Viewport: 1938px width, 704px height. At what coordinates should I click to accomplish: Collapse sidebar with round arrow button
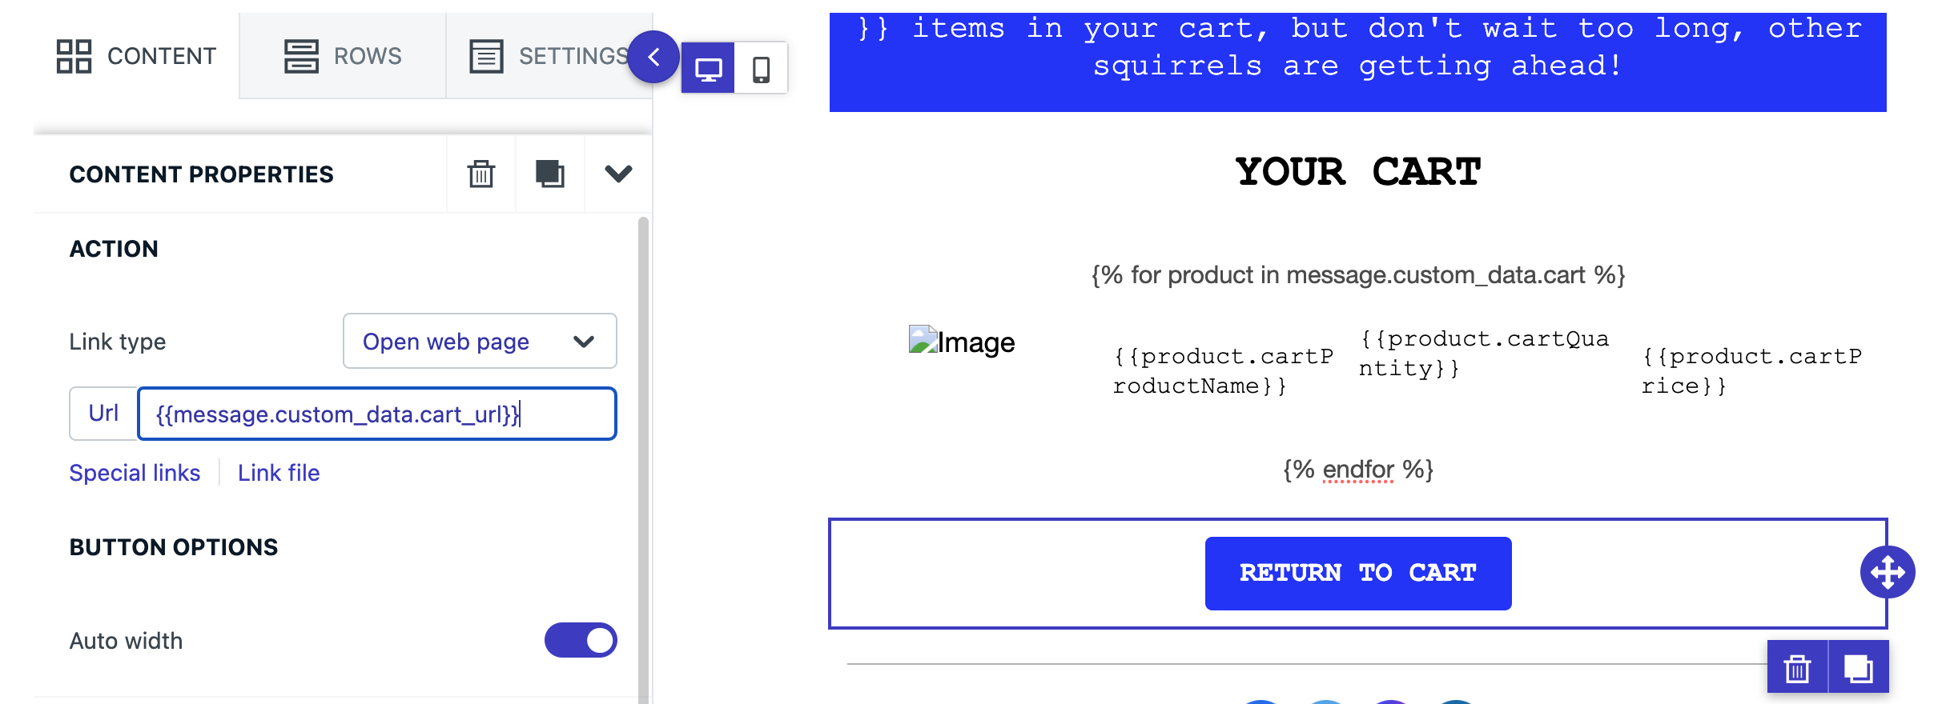pos(653,57)
